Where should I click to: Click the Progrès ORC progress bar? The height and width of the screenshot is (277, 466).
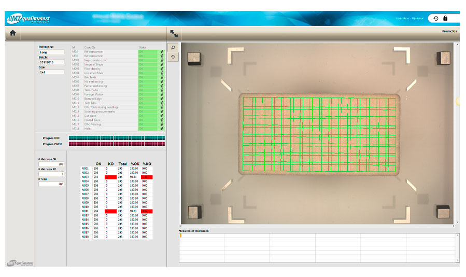pyautogui.click(x=117, y=138)
